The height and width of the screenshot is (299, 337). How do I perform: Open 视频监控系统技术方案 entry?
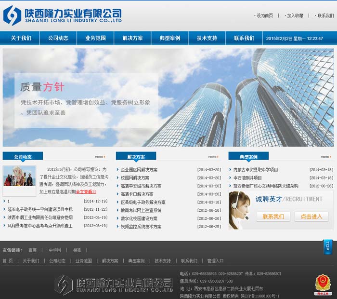click(141, 227)
